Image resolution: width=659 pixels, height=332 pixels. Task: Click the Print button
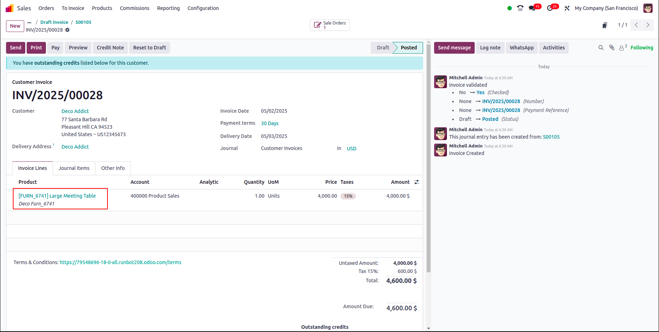(36, 48)
